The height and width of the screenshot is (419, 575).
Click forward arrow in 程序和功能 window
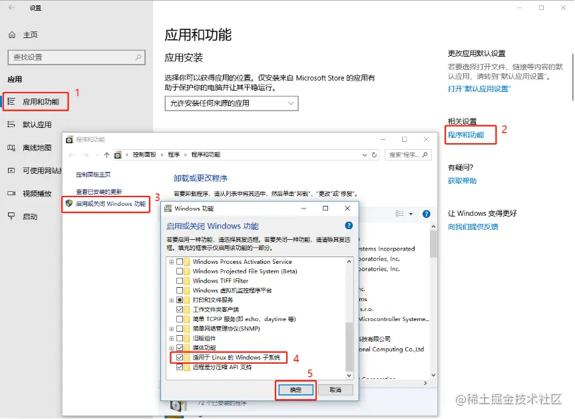85,155
